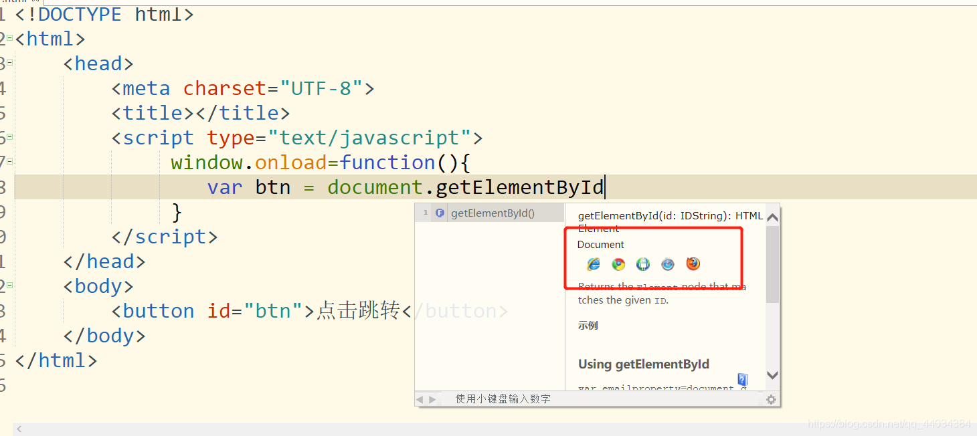Click the Chrome browser compatibility icon
Viewport: 977px width, 436px height.
pyautogui.click(x=618, y=263)
